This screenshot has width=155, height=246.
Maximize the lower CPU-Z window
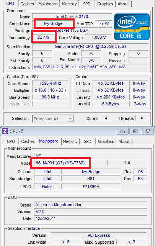point(135,131)
